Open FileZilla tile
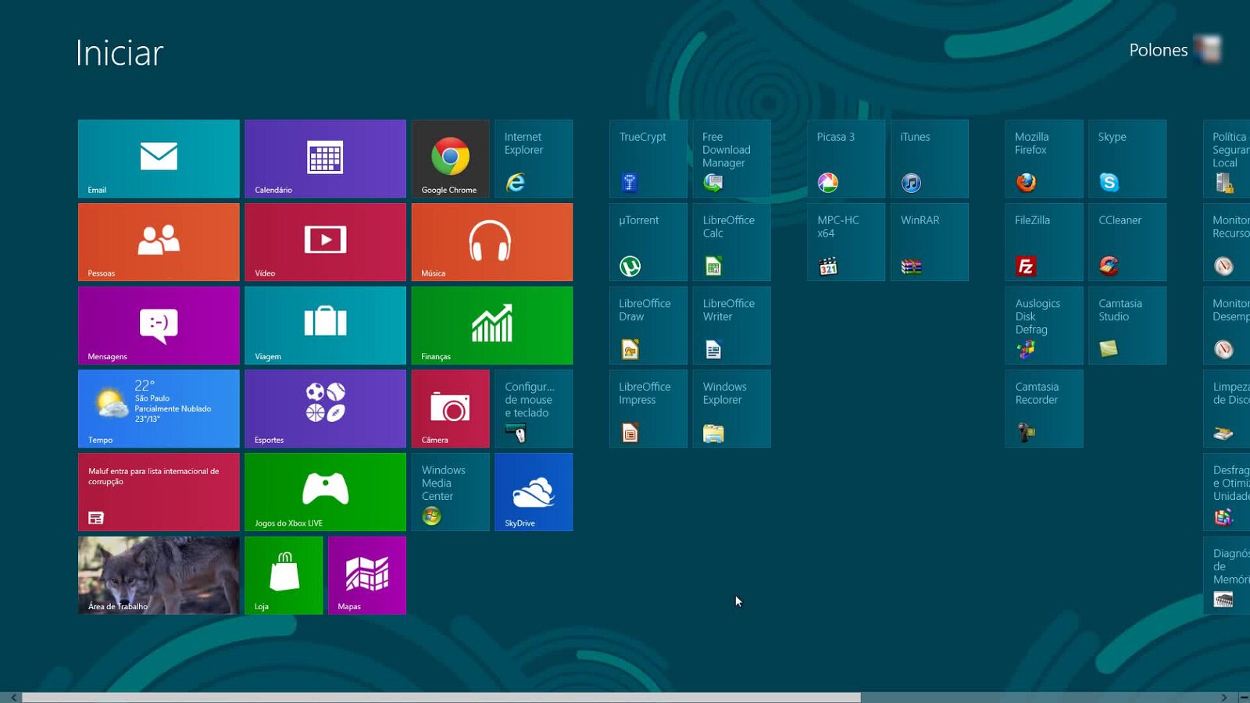This screenshot has height=703, width=1250. pyautogui.click(x=1044, y=242)
